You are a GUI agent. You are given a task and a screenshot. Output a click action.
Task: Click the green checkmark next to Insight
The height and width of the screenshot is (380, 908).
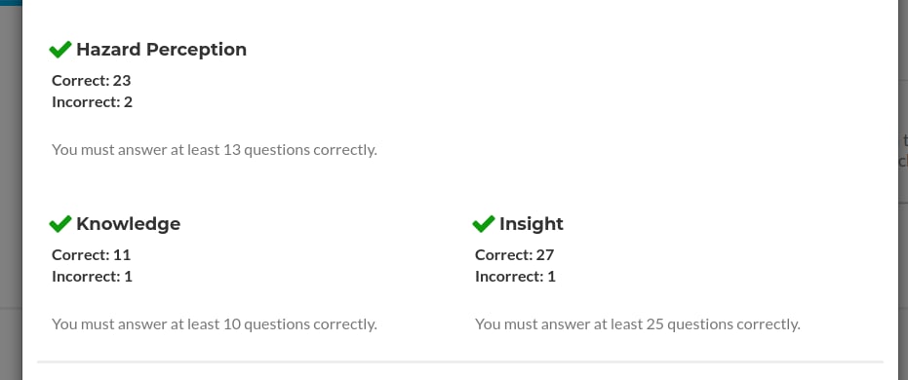pos(484,224)
